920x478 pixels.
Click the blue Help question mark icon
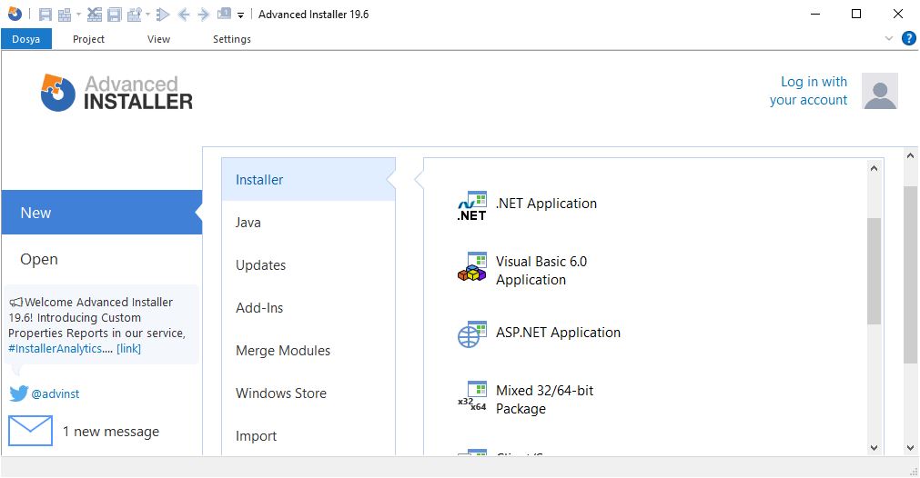coord(908,39)
